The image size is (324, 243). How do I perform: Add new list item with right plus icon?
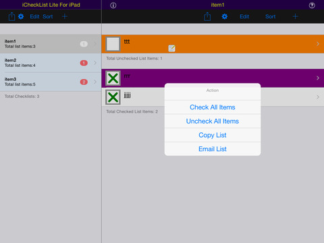[296, 16]
